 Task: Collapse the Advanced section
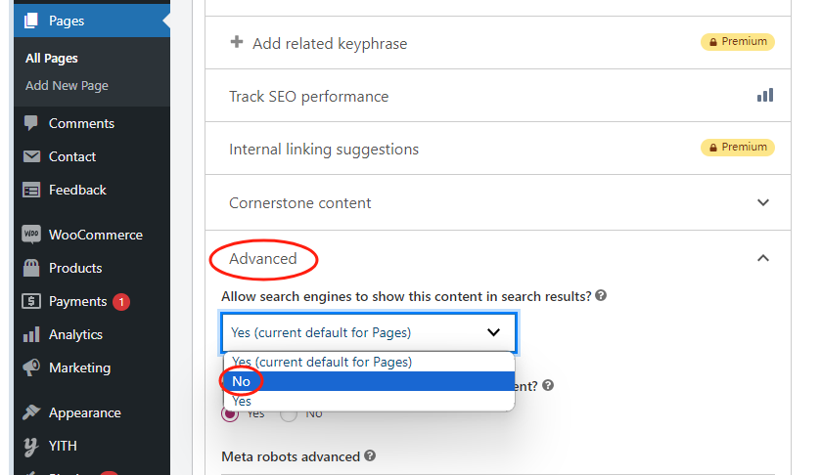pyautogui.click(x=763, y=259)
